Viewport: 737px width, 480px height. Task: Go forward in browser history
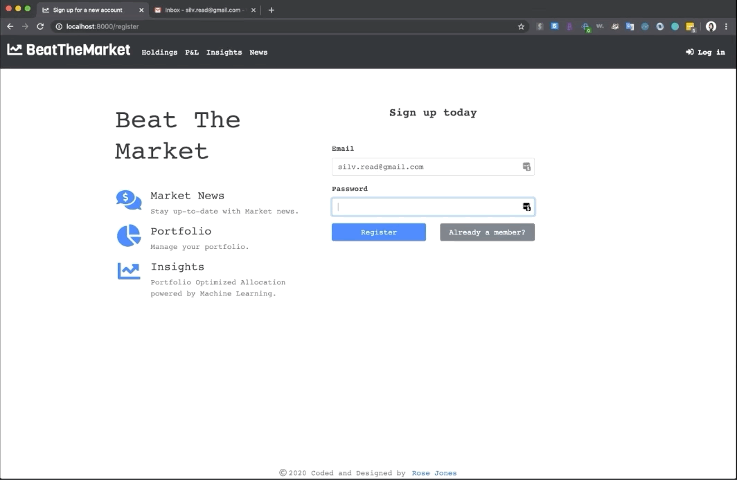25,27
